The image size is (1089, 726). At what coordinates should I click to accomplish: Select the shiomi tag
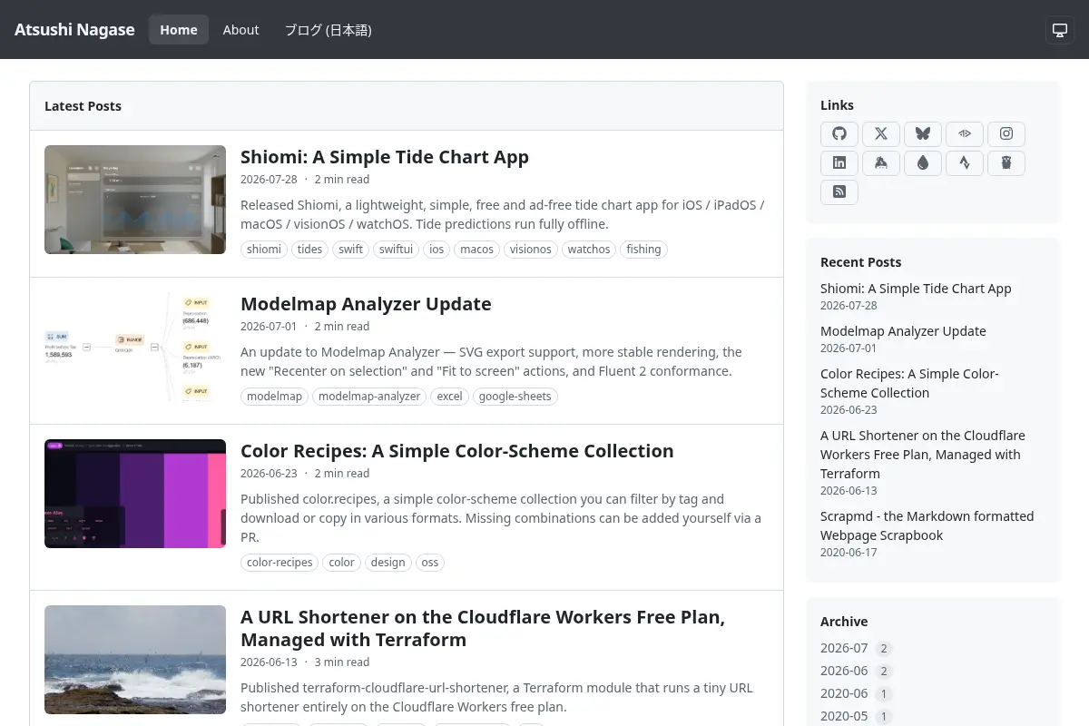click(x=264, y=250)
